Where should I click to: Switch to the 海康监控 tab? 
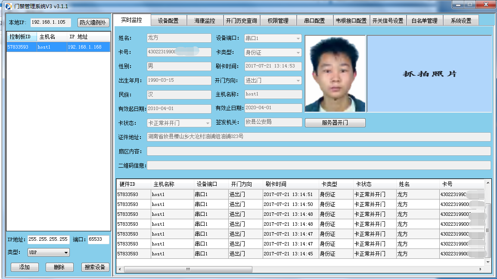(205, 21)
